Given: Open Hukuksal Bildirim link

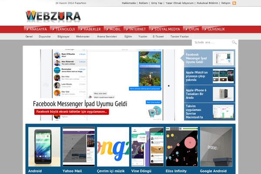Looking at the screenshot, I should [207, 3].
